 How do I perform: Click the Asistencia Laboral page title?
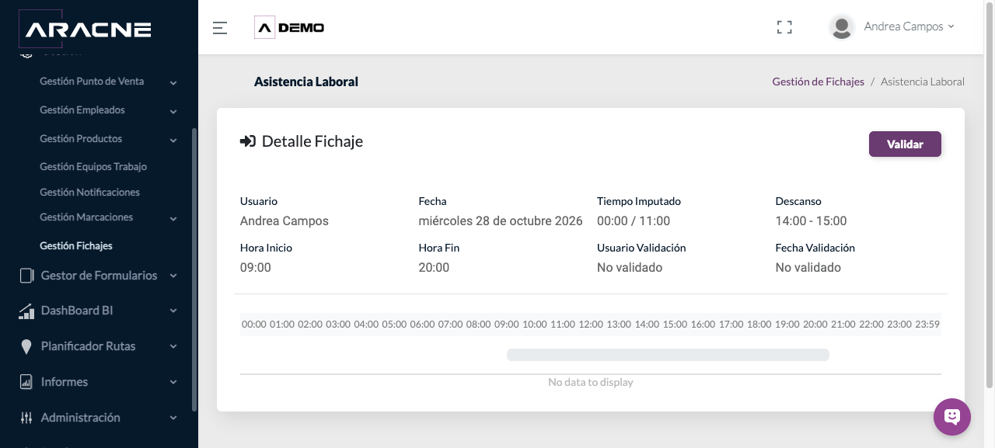coord(306,82)
